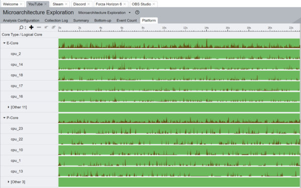This screenshot has height=188, width=301.
Task: Select the cpu_23 row label
Action: [x=17, y=128]
